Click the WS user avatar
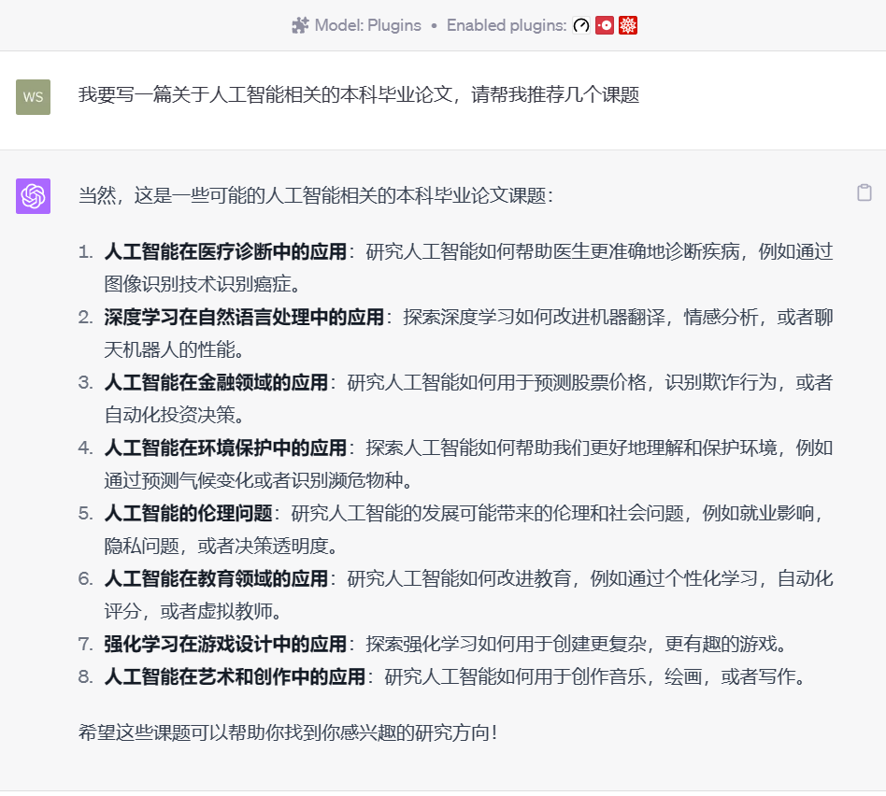The image size is (886, 796). 34,97
